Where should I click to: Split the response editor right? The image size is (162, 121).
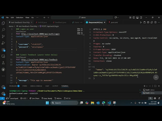point(155,22)
